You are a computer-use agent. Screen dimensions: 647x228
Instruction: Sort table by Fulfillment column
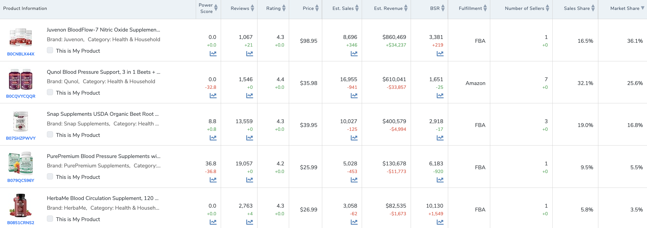(x=485, y=8)
